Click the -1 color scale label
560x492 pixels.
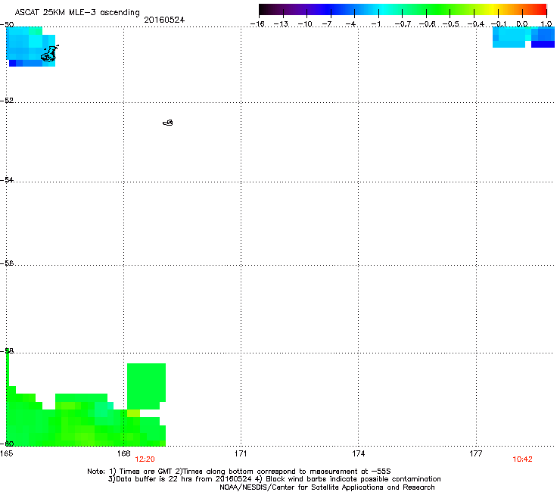pyautogui.click(x=375, y=24)
